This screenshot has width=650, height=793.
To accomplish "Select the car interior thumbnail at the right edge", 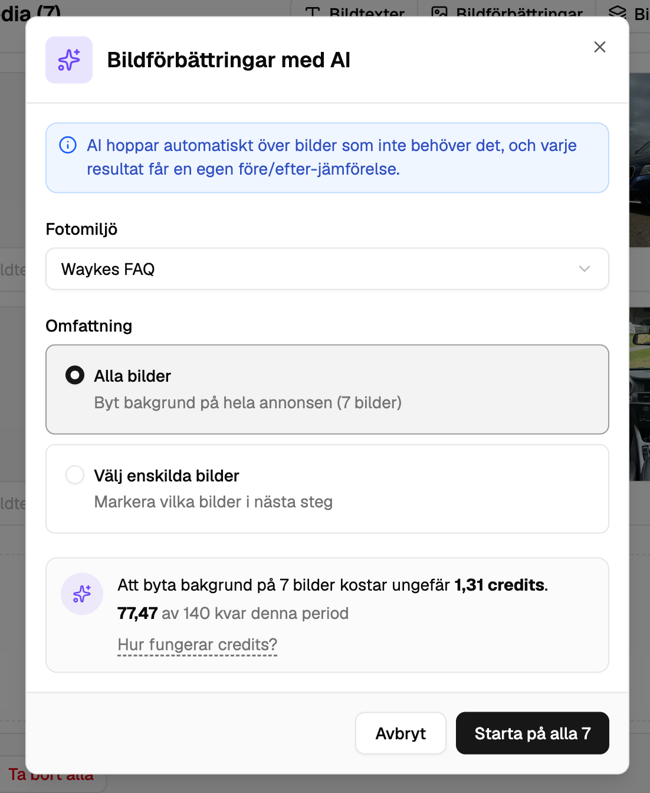I will (639, 394).
